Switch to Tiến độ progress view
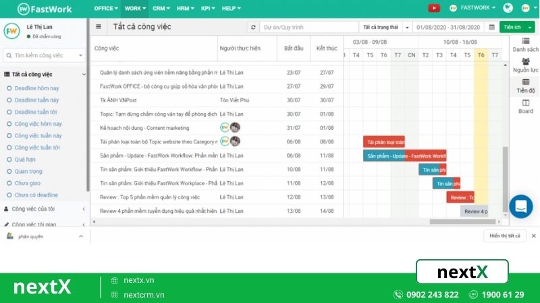540x303 pixels. (526, 86)
